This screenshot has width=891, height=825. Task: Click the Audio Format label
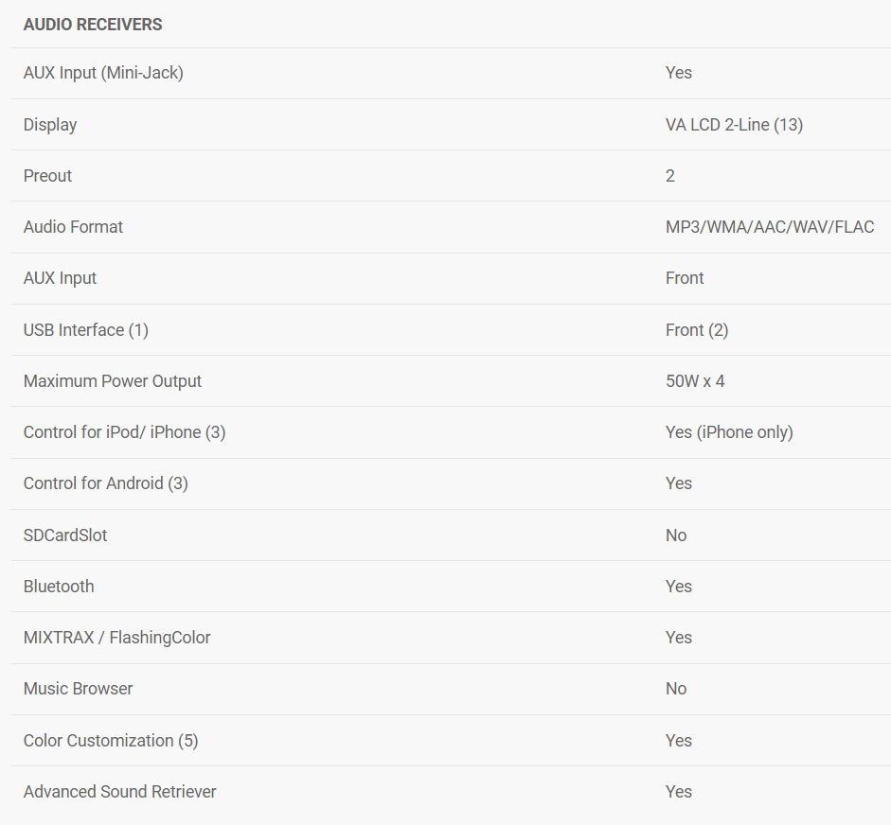point(73,227)
